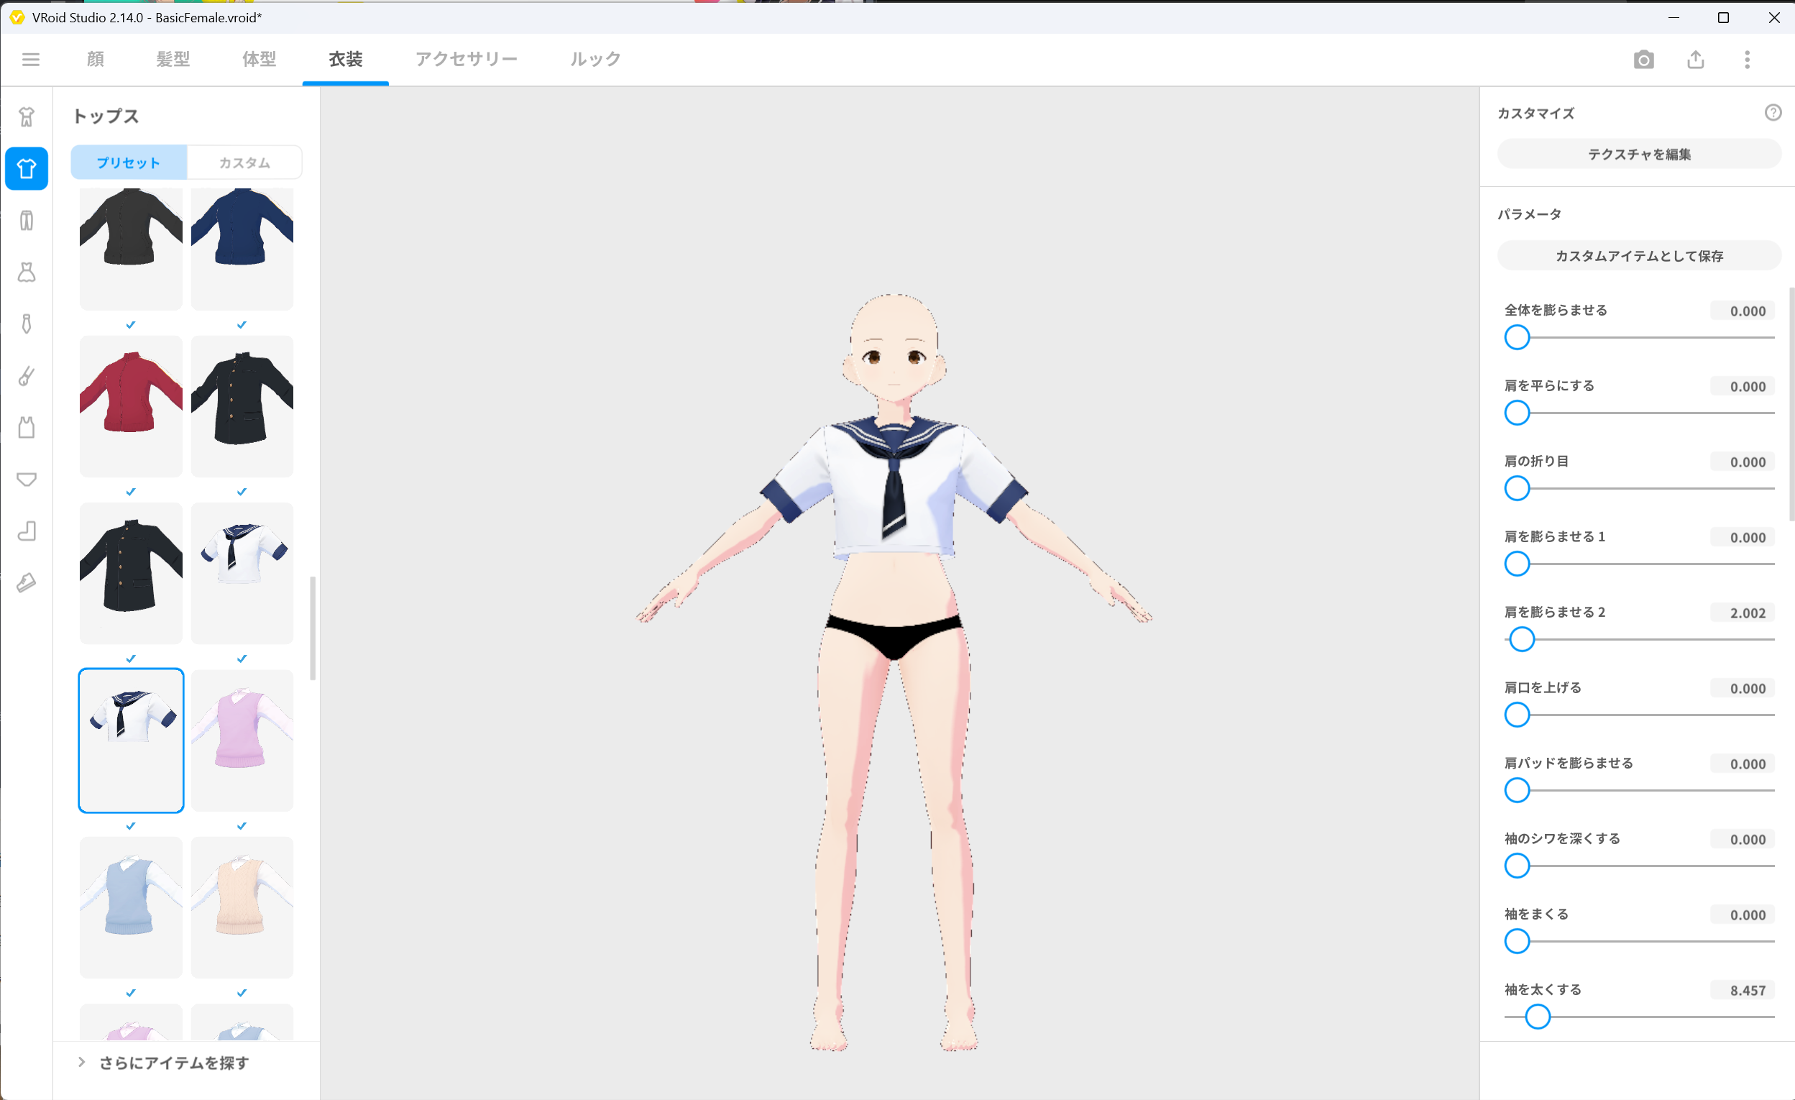Click the 肩の折り目 slider handle

pyautogui.click(x=1517, y=488)
